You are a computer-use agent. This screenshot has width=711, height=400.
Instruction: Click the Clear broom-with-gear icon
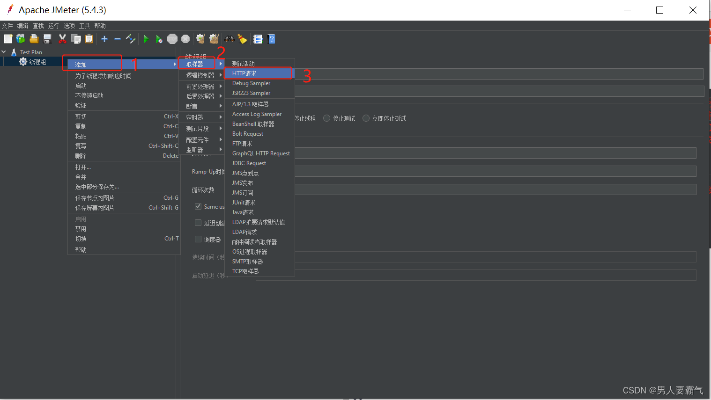(200, 39)
